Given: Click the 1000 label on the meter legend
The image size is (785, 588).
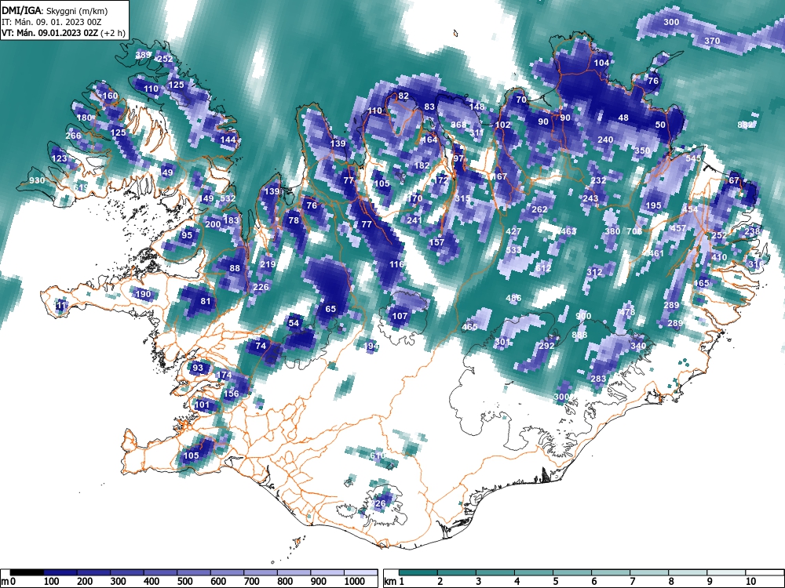Looking at the screenshot, I should tap(355, 582).
